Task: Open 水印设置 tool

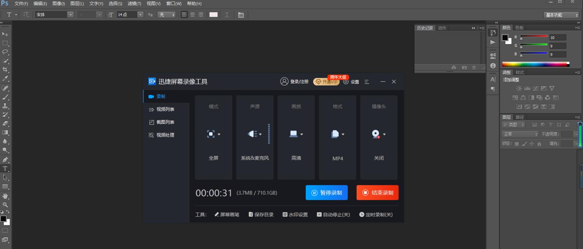Action: 295,215
